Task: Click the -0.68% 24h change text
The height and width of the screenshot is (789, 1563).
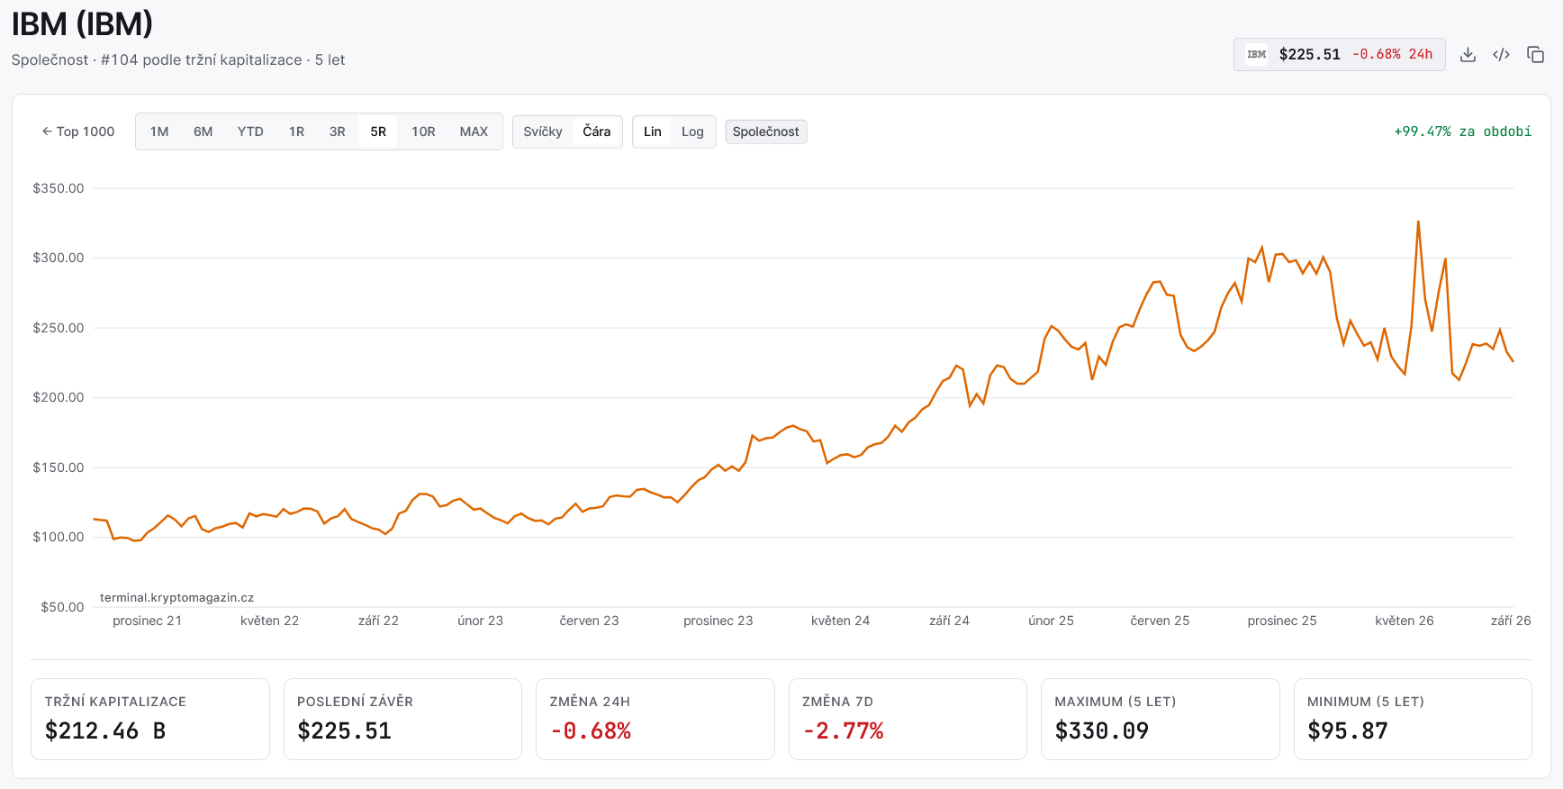Action: [x=1392, y=55]
